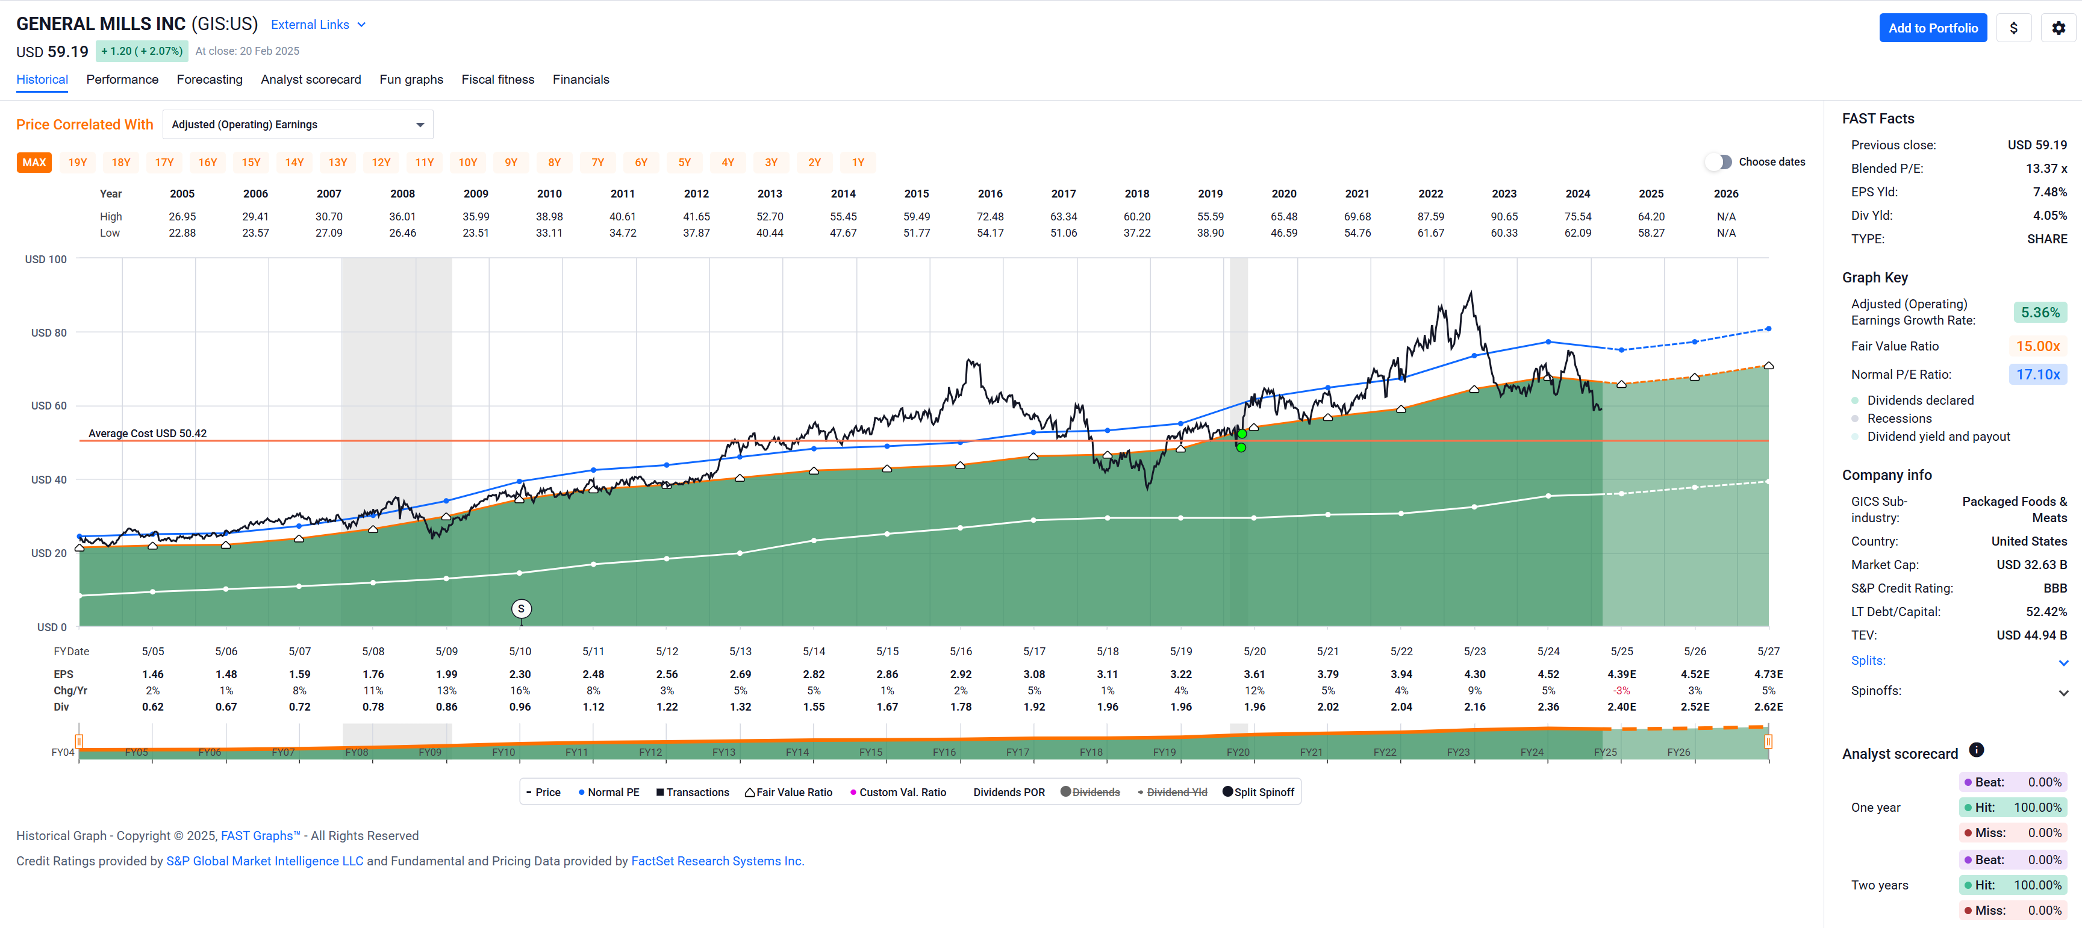Click the Average Cost USD 50.42 label
The width and height of the screenshot is (2082, 928).
pos(147,433)
